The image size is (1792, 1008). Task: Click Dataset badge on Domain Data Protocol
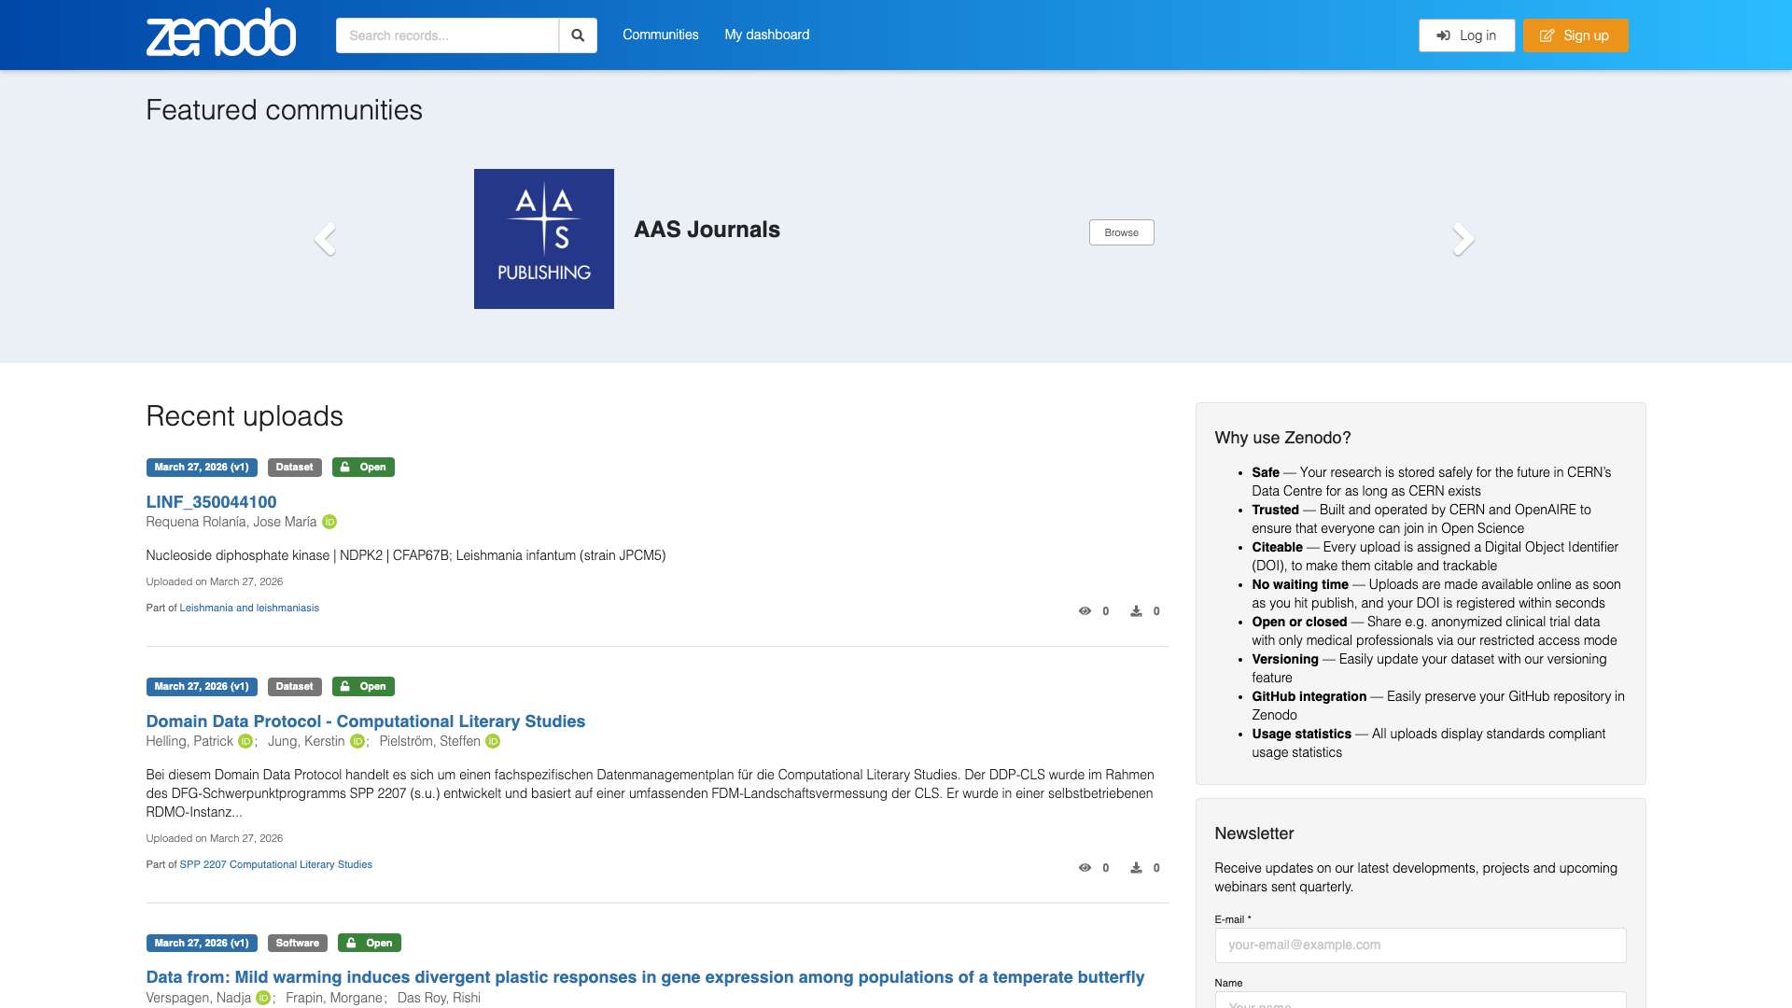pos(295,687)
